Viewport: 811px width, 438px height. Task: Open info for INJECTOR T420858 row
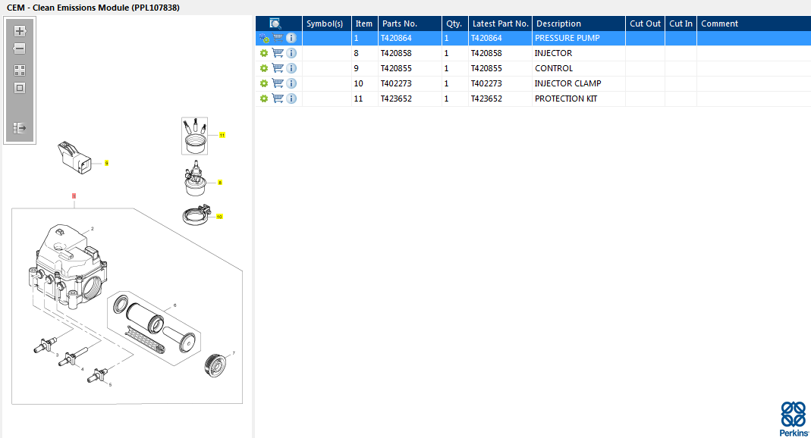click(291, 53)
